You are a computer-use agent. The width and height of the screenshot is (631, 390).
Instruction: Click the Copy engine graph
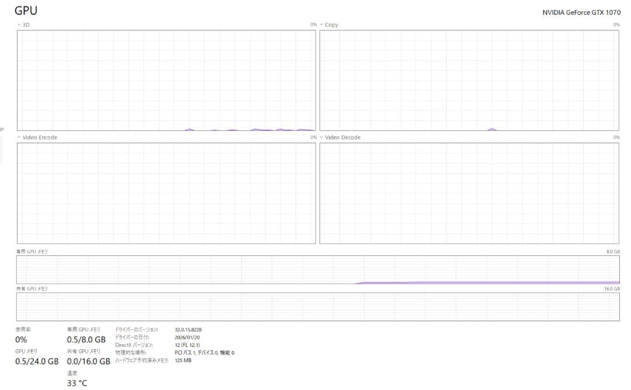pyautogui.click(x=469, y=80)
